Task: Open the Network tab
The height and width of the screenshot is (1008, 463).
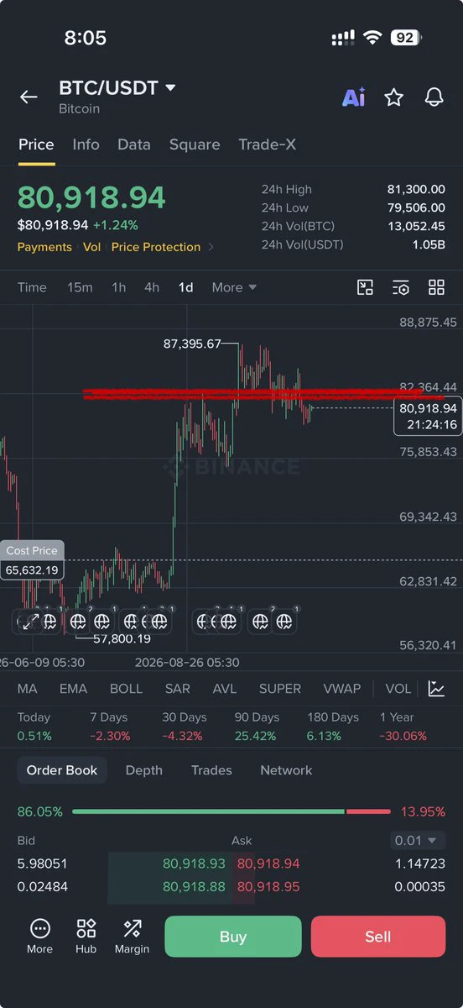Action: (286, 770)
